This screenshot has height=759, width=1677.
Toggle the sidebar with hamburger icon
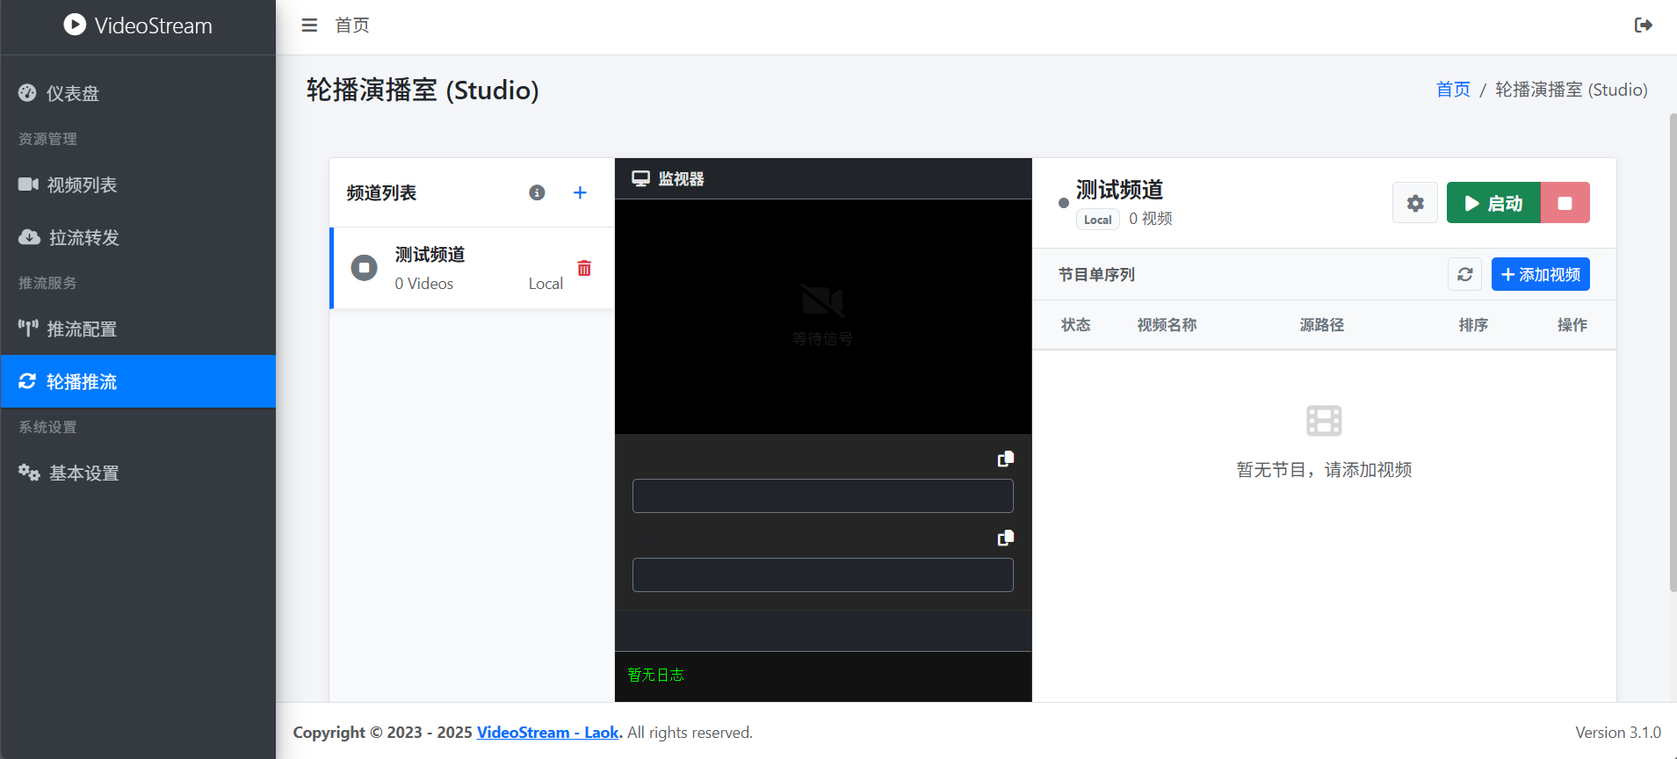[309, 25]
